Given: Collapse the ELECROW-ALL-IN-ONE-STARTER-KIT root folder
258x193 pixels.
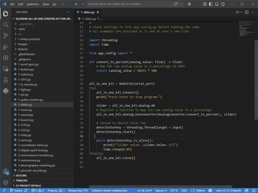Looking at the screenshot, I should point(42,19).
